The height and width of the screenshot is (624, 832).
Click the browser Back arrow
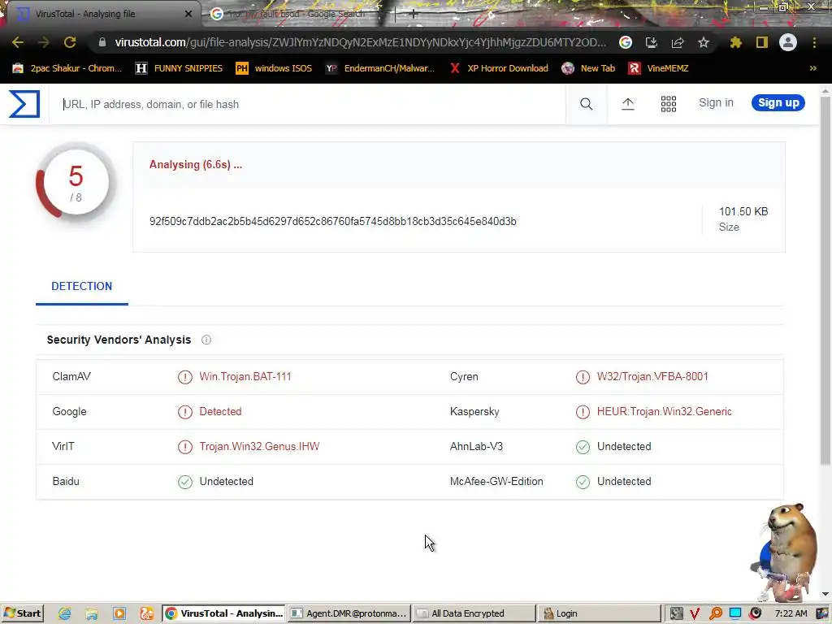point(18,42)
